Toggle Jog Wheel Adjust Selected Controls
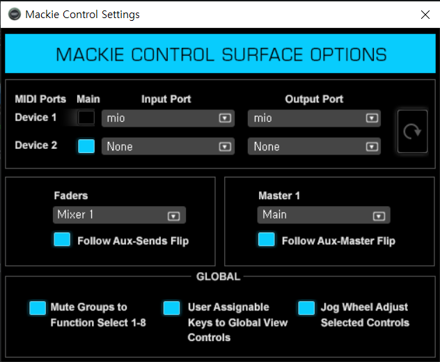440x362 pixels. click(x=306, y=308)
